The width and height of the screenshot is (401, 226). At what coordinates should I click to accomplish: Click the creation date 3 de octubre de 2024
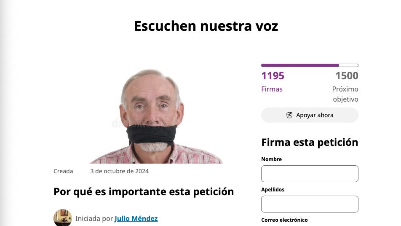click(x=120, y=171)
